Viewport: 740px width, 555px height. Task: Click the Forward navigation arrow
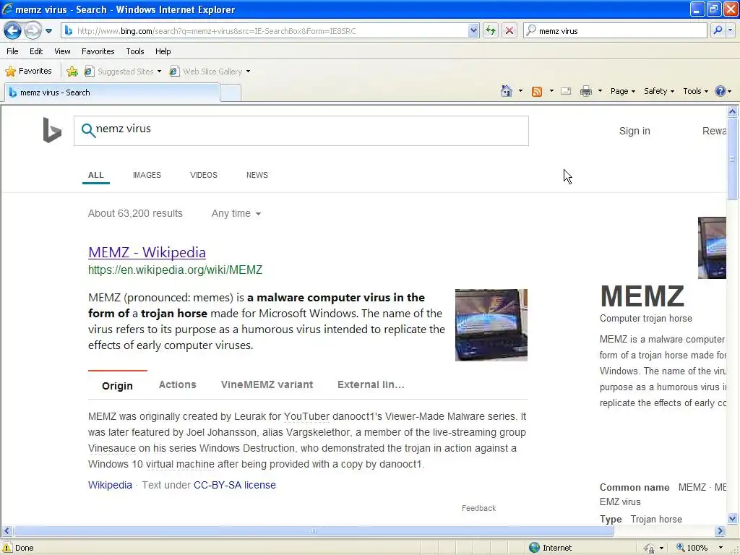pyautogui.click(x=33, y=30)
